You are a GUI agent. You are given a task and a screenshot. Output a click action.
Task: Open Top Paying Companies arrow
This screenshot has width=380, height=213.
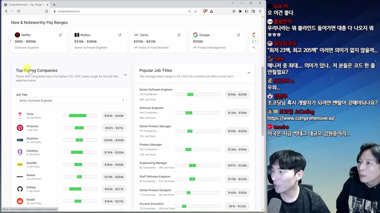[x=125, y=75]
